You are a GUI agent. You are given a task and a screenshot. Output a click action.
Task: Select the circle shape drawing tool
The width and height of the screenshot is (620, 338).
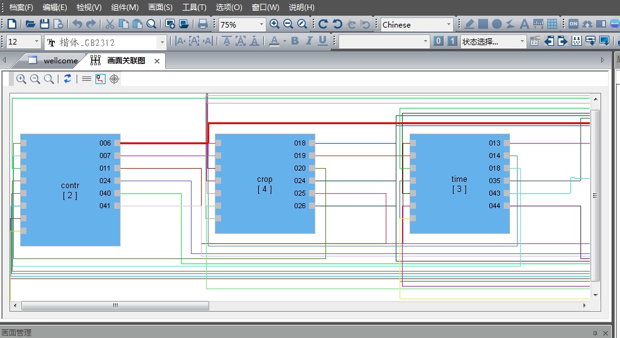click(497, 24)
